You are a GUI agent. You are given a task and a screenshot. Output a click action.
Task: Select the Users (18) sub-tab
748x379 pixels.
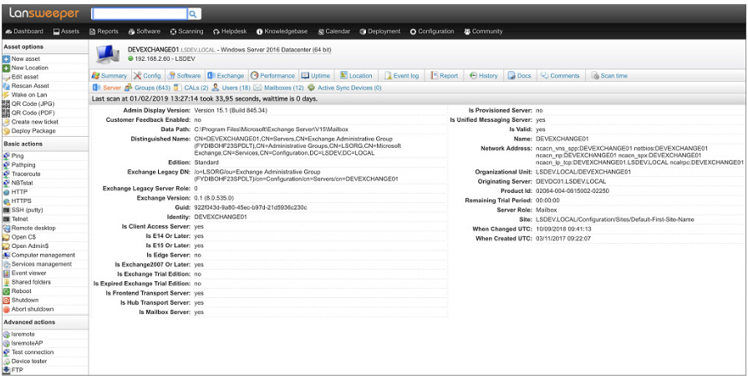click(x=231, y=88)
